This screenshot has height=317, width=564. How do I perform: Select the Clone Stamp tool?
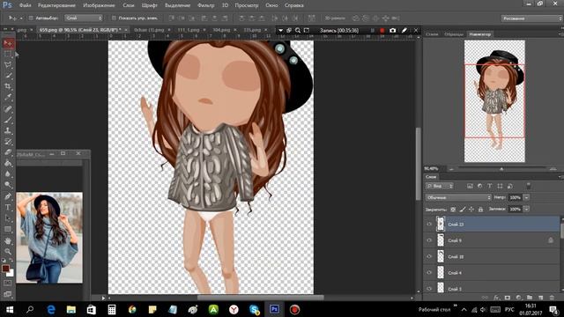pos(8,130)
